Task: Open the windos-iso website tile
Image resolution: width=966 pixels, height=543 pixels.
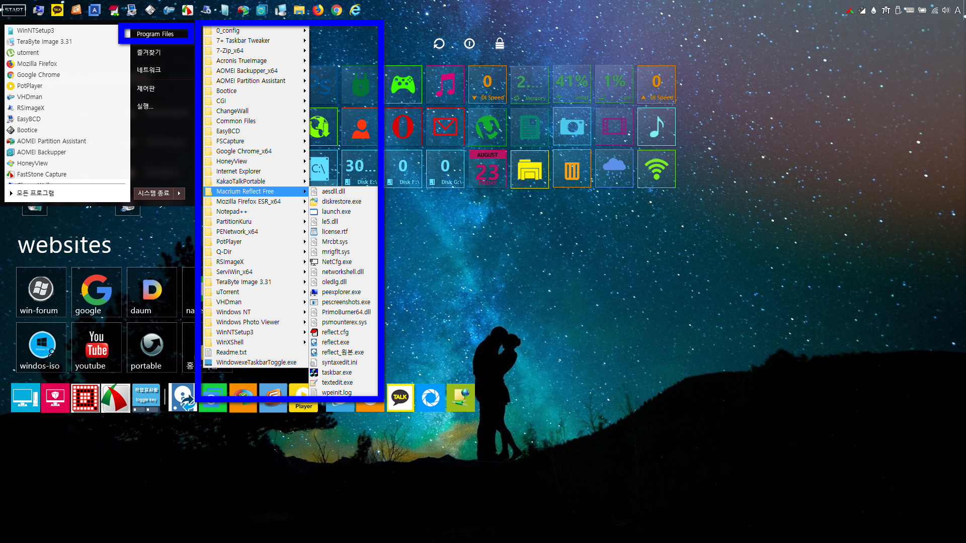Action: tap(41, 347)
